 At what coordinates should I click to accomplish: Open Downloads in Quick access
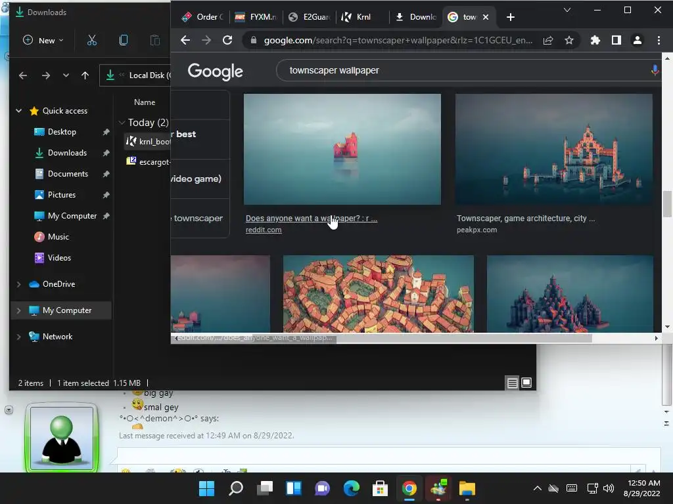pos(67,152)
